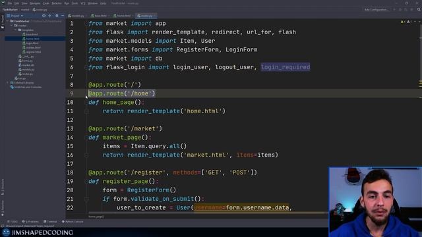
Task: Click the highlighted login_required import
Action: pos(286,67)
